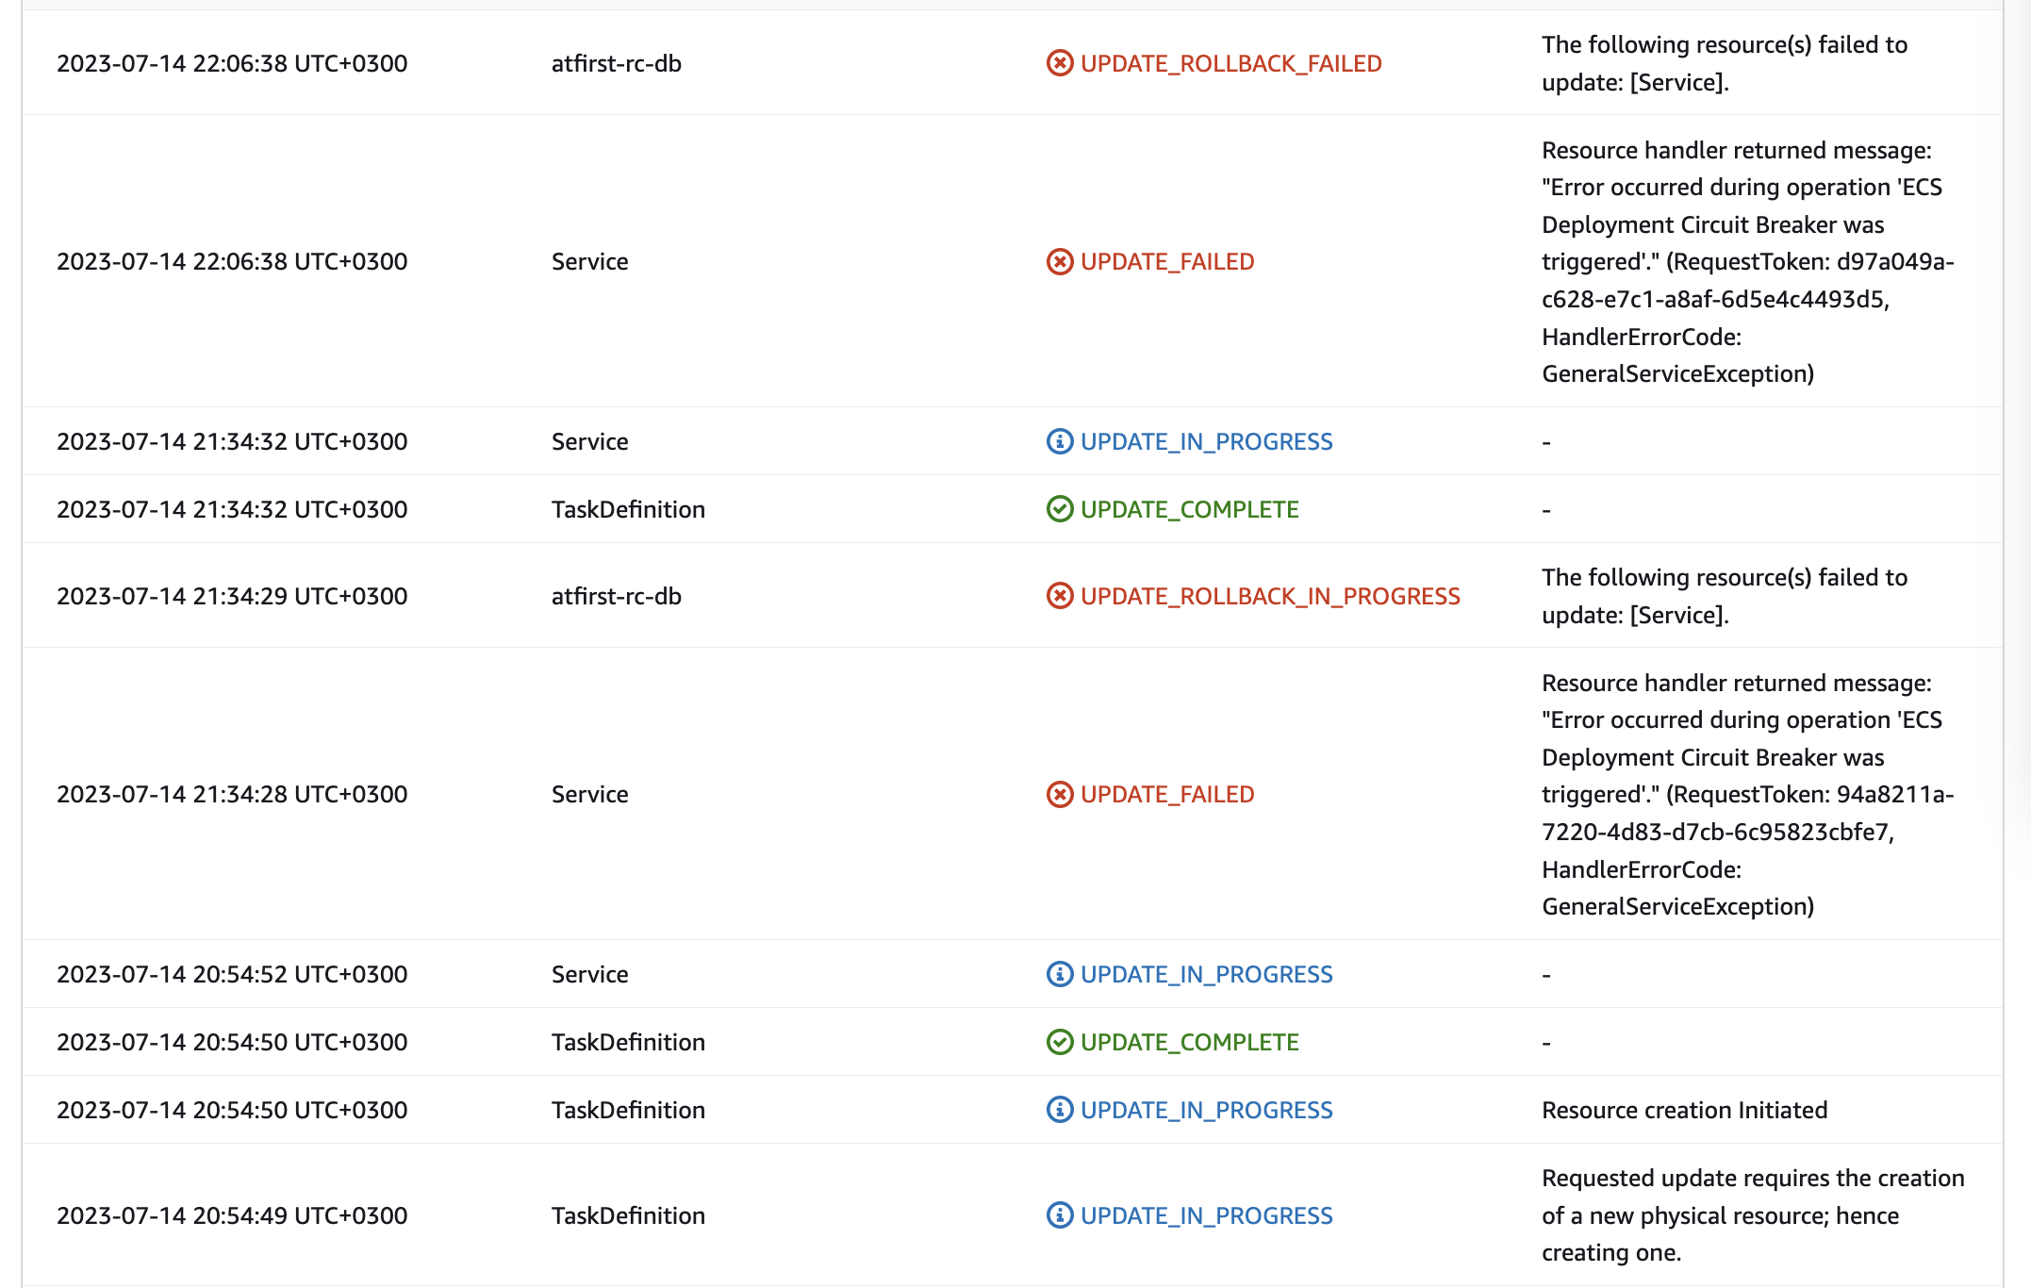Click the info icon beside TaskDefinition Resource creation Initiated

tap(1058, 1110)
